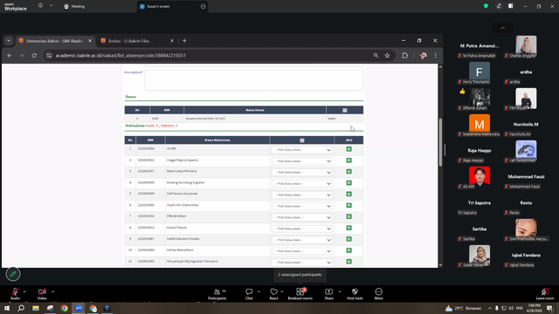Open the More options menu

[378, 294]
